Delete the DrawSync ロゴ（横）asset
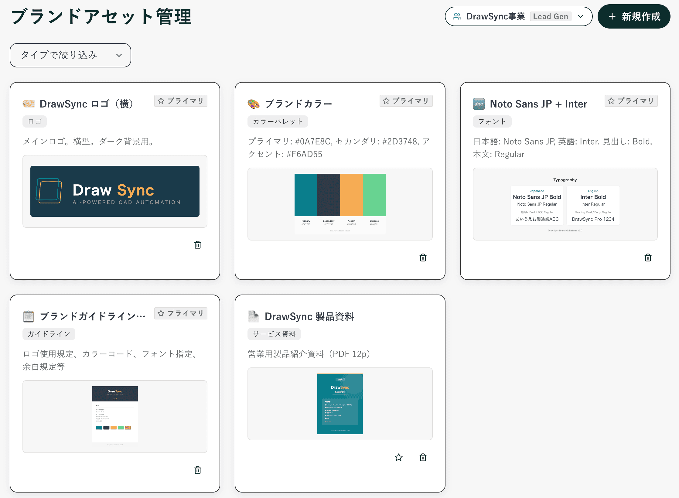Image resolution: width=679 pixels, height=498 pixels. pyautogui.click(x=198, y=245)
